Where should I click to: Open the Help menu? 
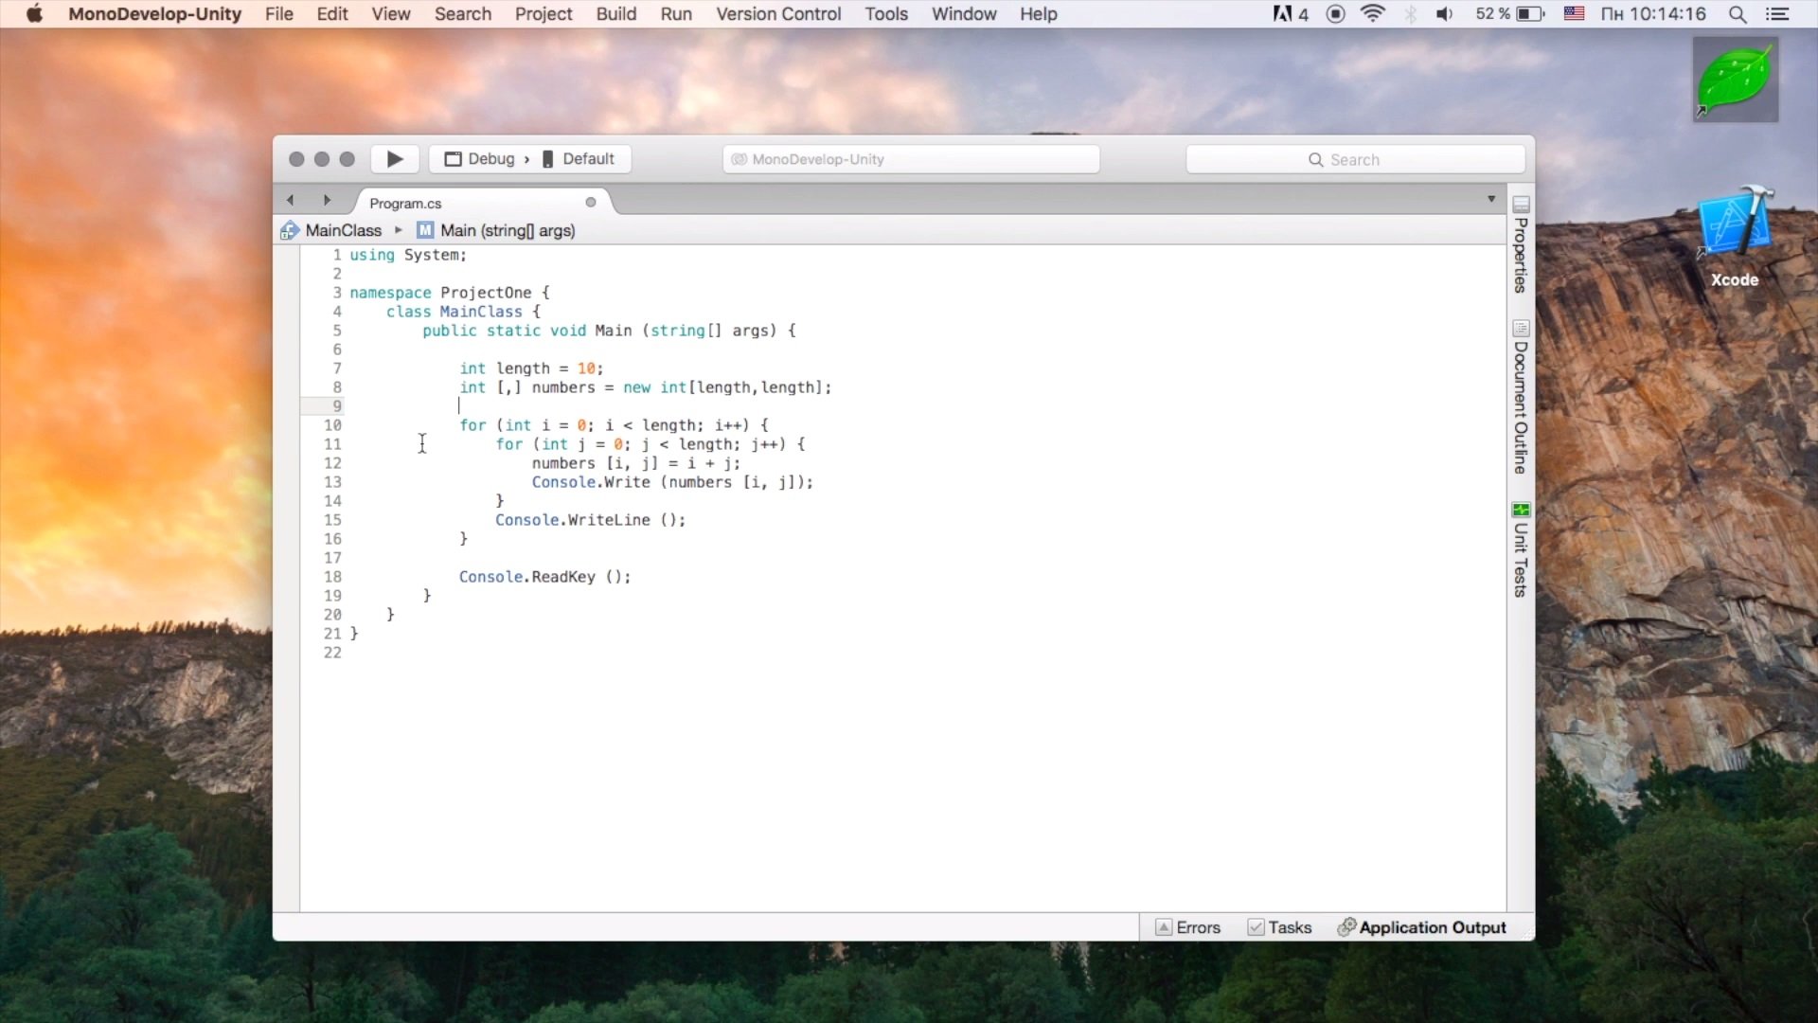pos(1038,14)
